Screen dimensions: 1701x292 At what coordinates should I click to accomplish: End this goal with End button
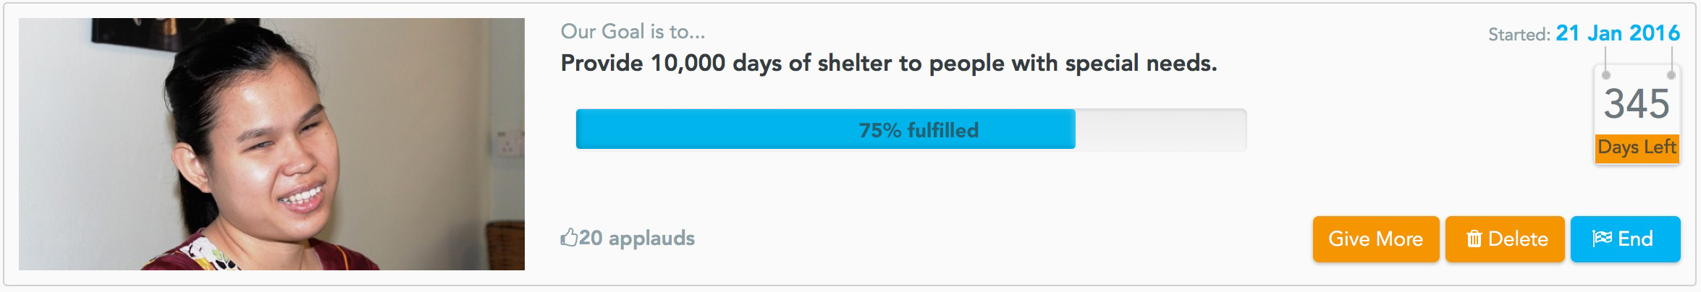1625,239
